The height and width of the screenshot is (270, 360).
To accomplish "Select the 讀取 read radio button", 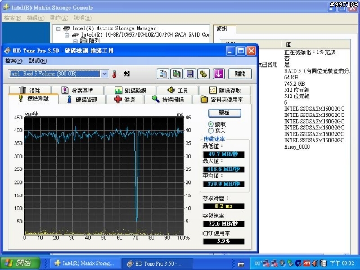I will [x=210, y=124].
